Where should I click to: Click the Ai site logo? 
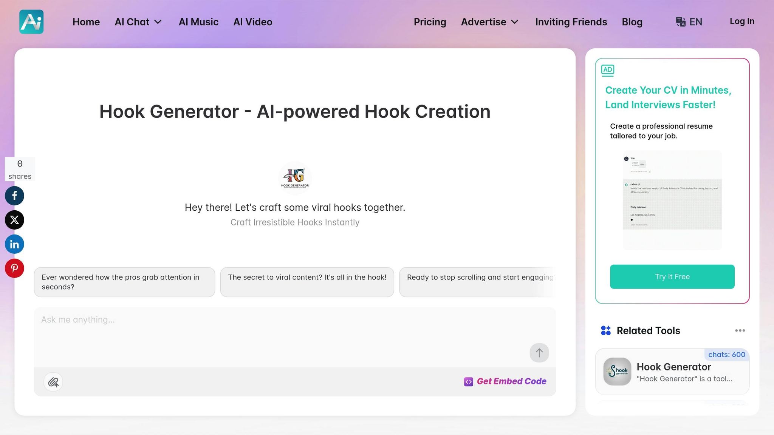[31, 22]
